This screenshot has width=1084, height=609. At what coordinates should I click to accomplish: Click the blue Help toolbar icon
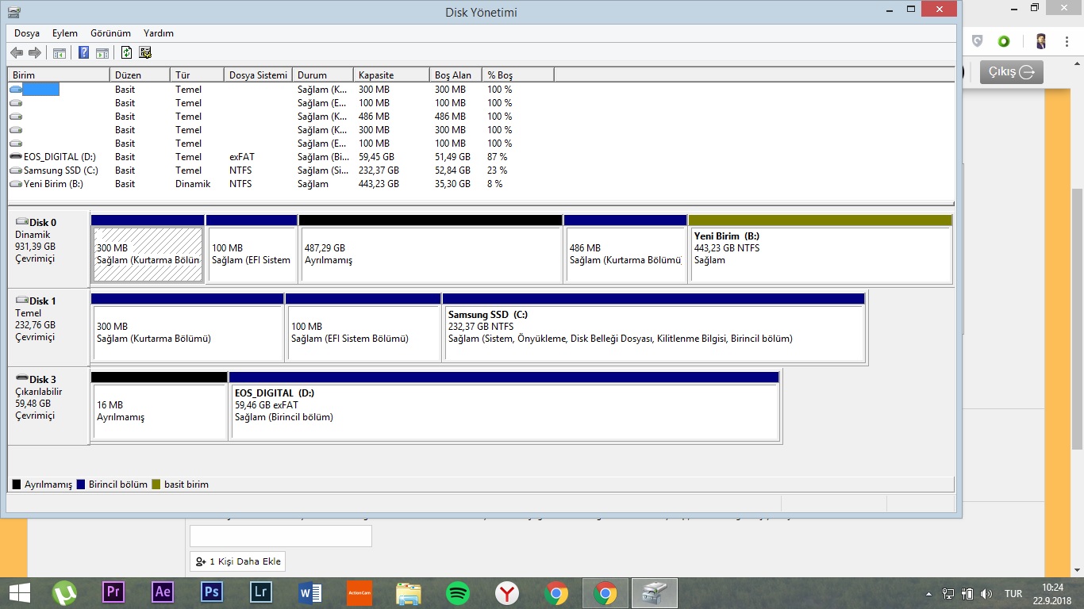pyautogui.click(x=83, y=53)
